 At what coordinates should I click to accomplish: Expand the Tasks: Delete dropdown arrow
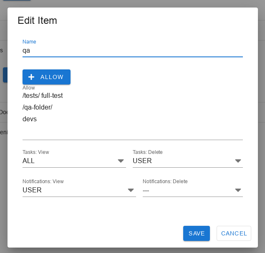[x=238, y=161]
